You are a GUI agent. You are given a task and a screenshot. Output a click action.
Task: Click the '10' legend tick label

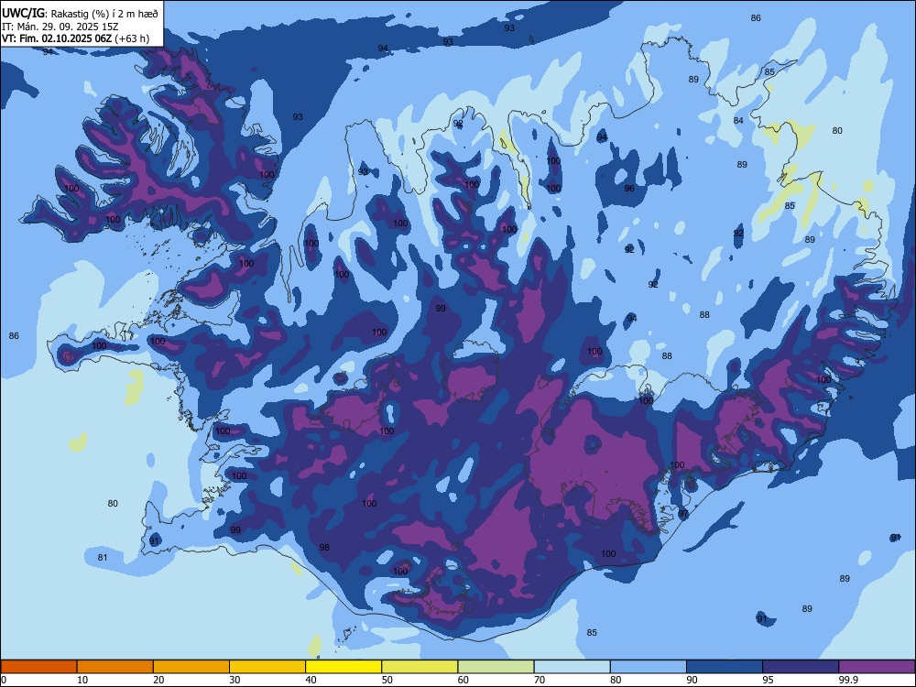point(82,680)
